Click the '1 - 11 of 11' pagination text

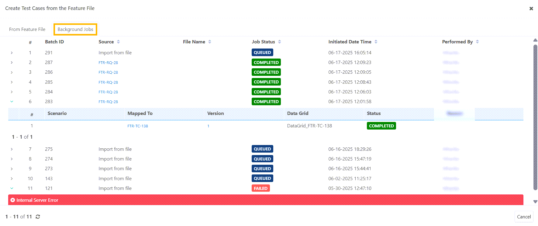[19, 217]
